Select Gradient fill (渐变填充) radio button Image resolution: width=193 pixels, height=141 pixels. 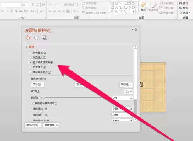click(x=30, y=58)
